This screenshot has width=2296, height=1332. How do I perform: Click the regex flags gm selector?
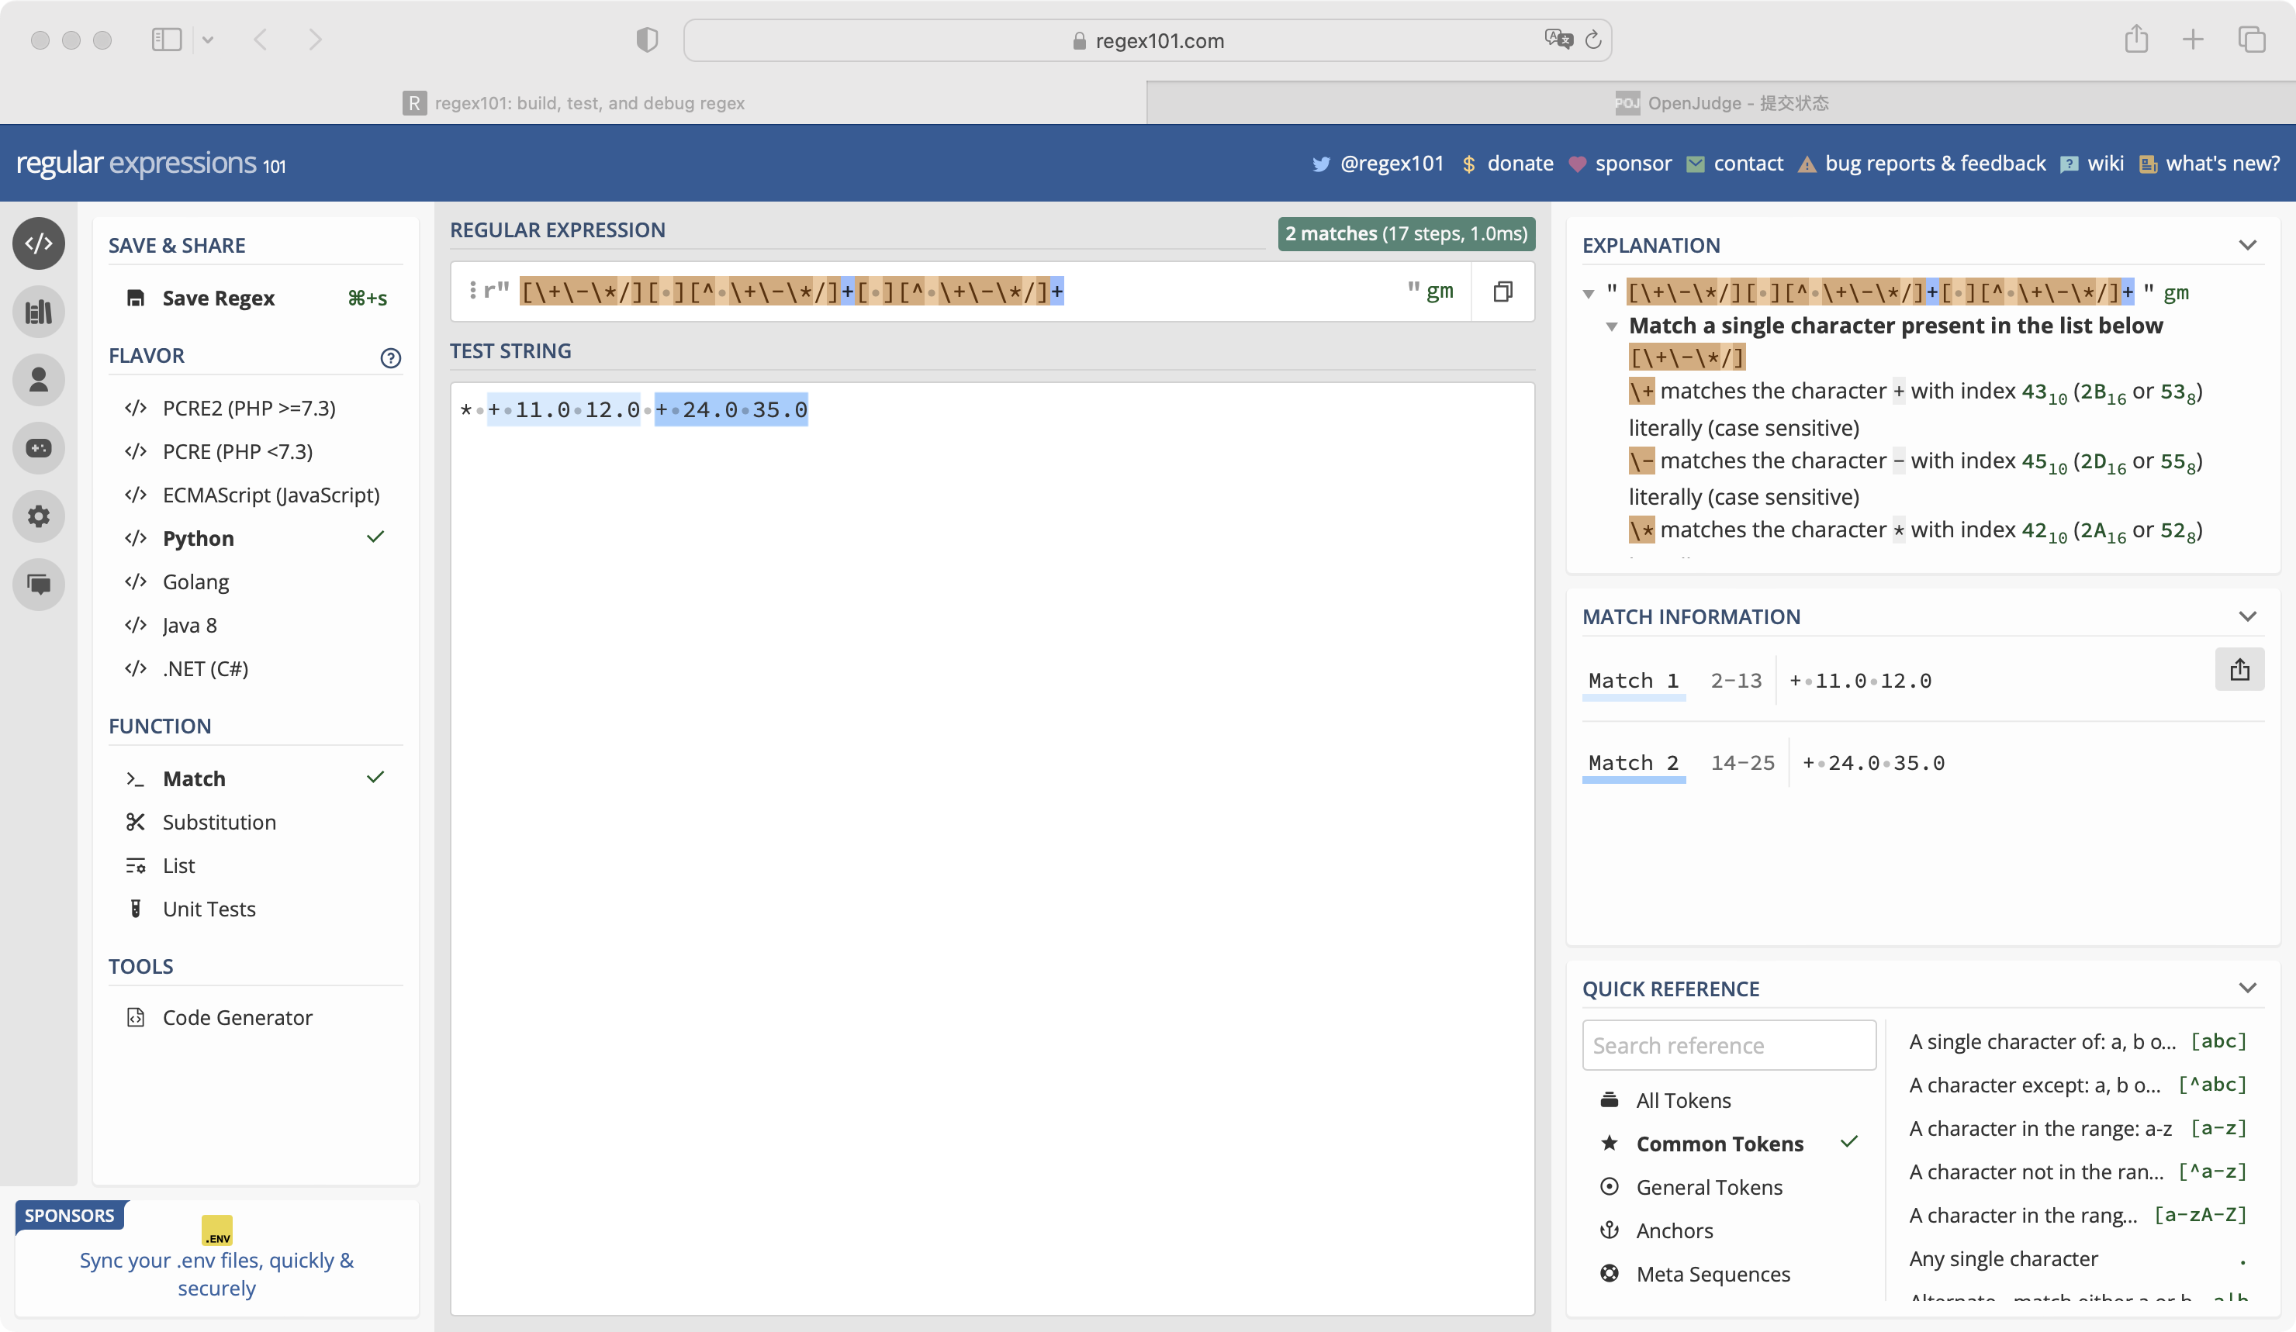coord(1439,292)
